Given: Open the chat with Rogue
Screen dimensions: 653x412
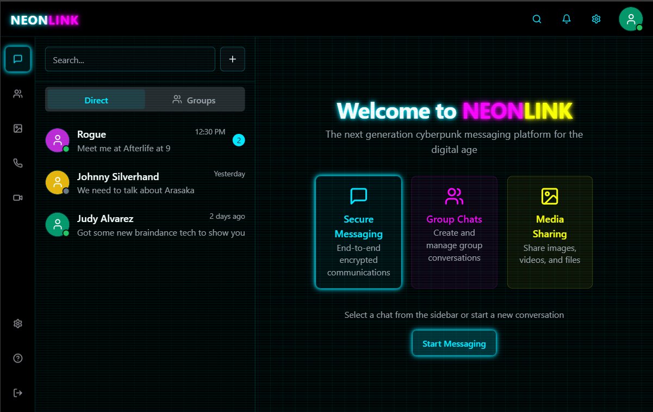Looking at the screenshot, I should pos(145,141).
